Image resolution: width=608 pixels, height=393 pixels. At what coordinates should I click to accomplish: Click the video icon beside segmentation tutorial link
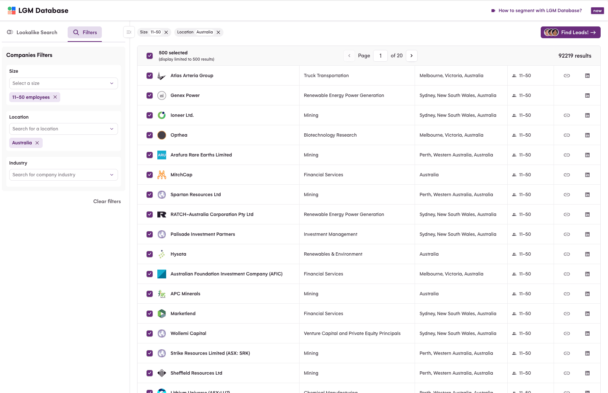[x=493, y=11]
